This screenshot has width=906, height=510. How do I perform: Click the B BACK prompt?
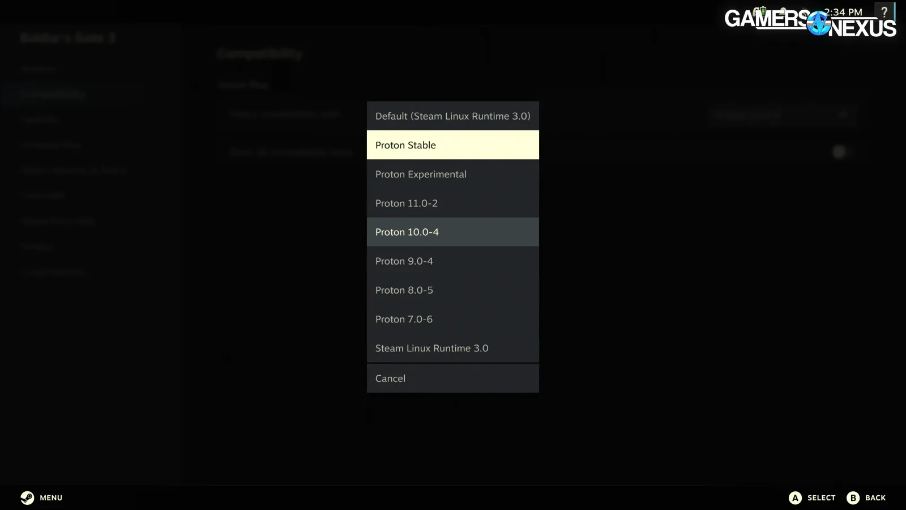pyautogui.click(x=866, y=498)
